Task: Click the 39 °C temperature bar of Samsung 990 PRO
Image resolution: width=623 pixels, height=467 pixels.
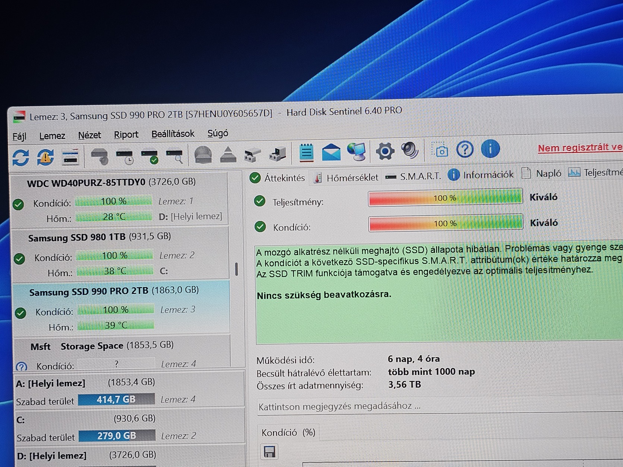Action: [116, 325]
